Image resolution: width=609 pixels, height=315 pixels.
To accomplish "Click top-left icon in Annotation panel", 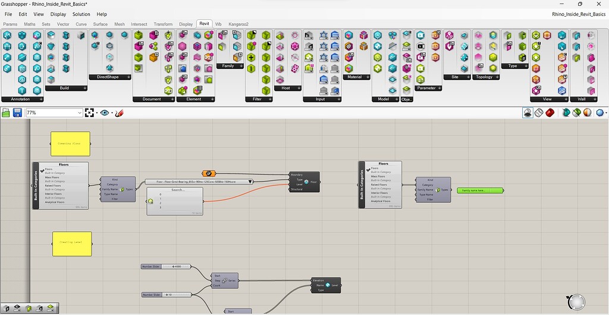I will [x=7, y=35].
